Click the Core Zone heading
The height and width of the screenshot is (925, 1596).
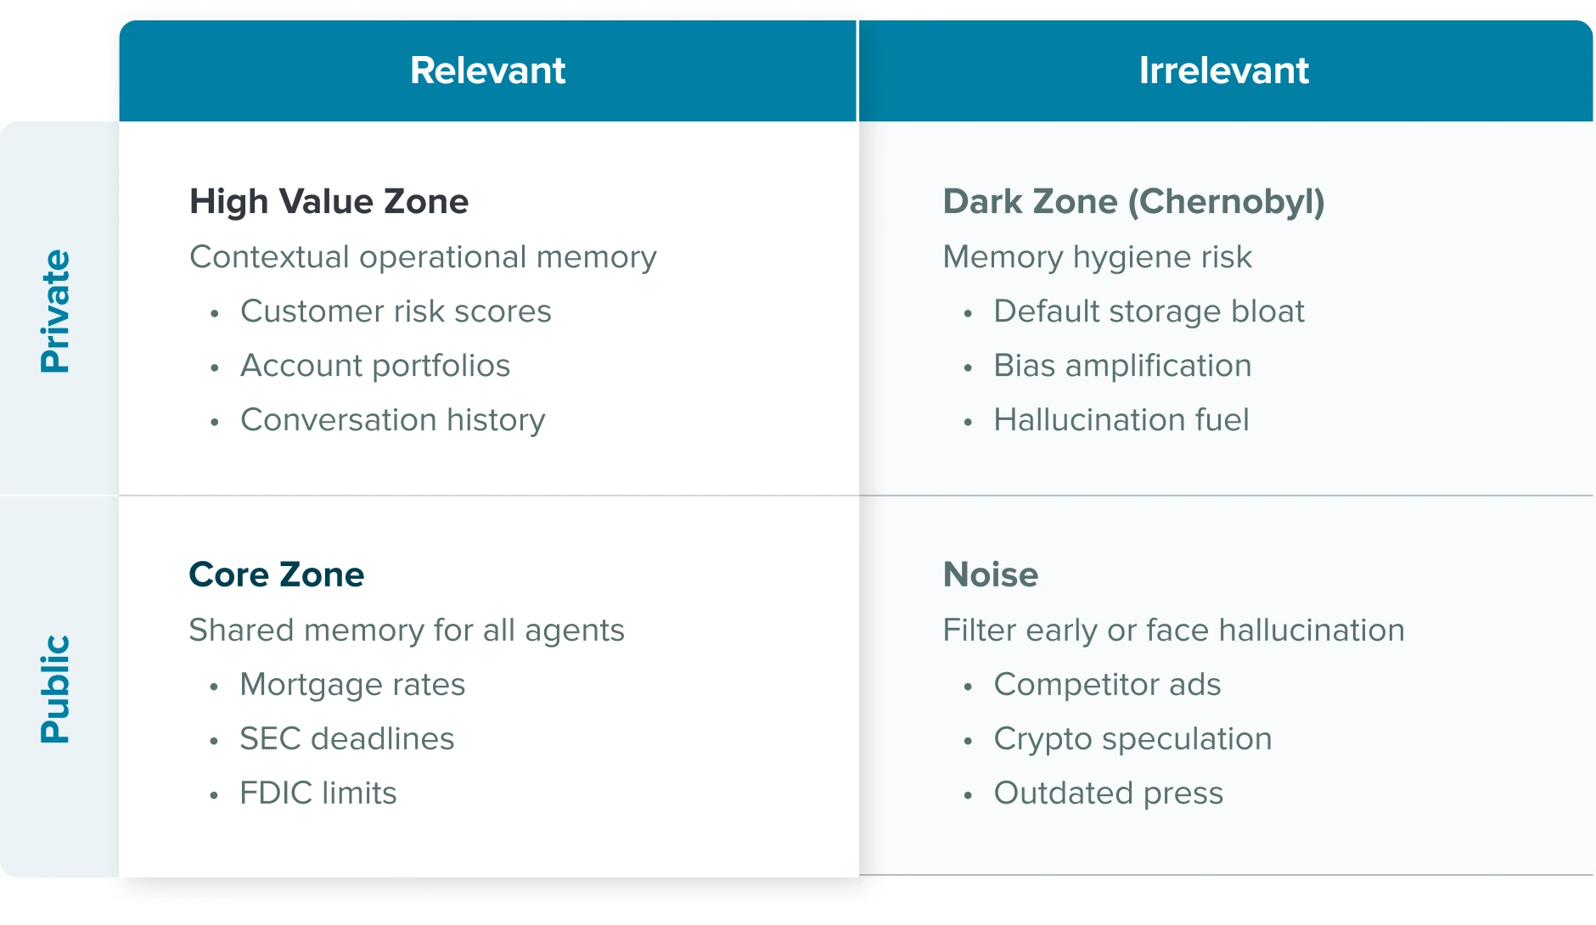tap(277, 575)
